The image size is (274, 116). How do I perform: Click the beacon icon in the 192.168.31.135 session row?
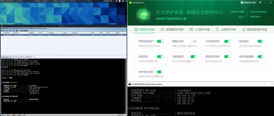click(x=2, y=35)
